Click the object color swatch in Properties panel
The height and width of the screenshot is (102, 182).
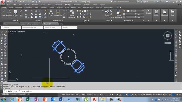128,11
